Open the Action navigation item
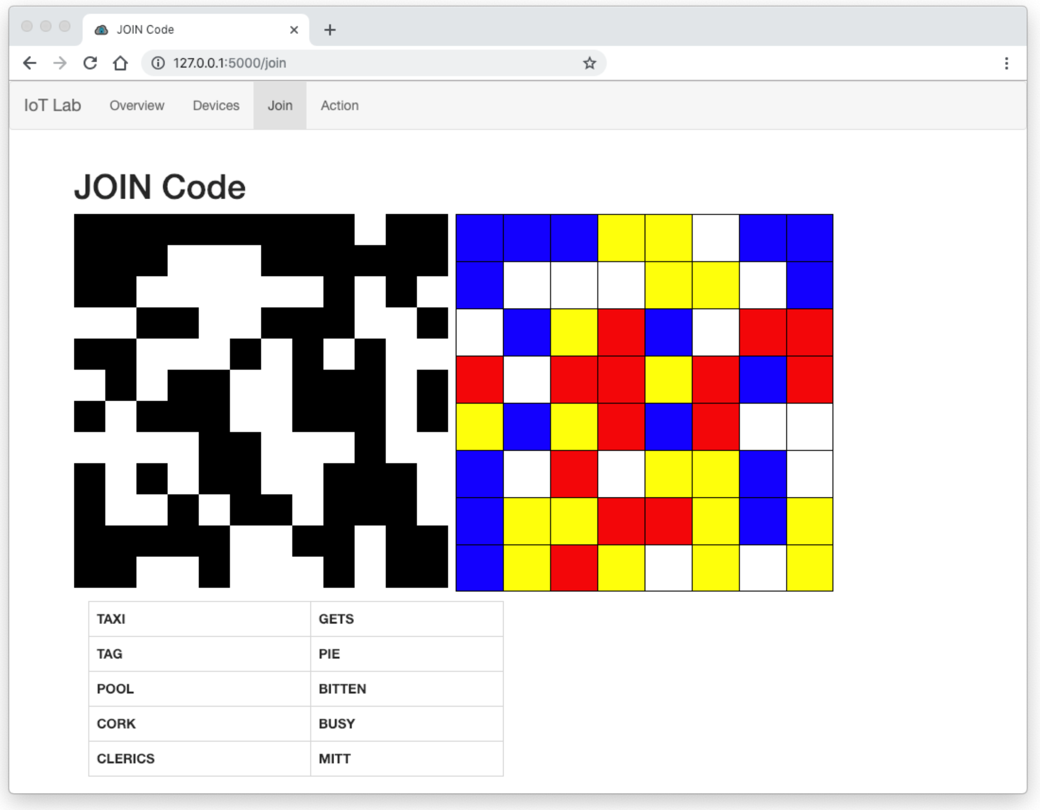 tap(339, 105)
